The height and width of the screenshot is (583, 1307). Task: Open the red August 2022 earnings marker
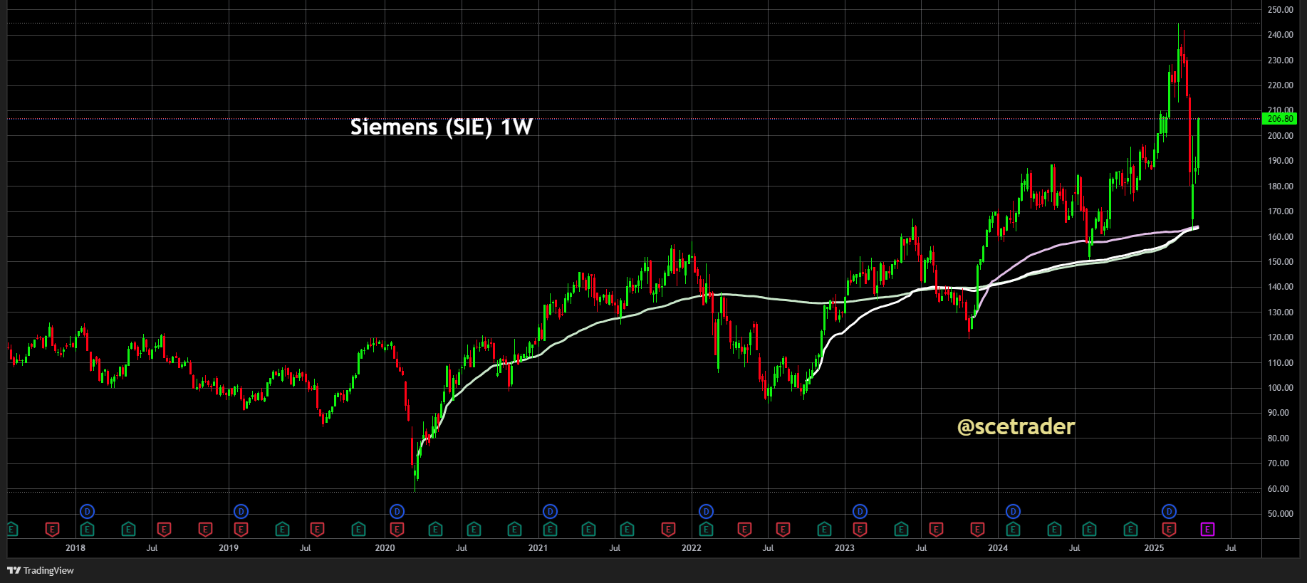point(783,529)
